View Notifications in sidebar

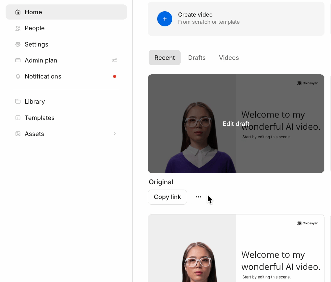[x=66, y=76]
